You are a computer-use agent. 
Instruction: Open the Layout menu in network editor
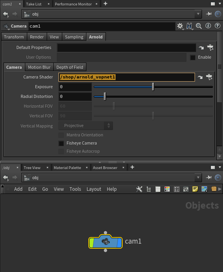click(x=94, y=189)
